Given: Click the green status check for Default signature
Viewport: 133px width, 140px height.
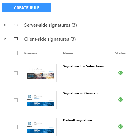Looking at the screenshot, I should coord(121,127).
